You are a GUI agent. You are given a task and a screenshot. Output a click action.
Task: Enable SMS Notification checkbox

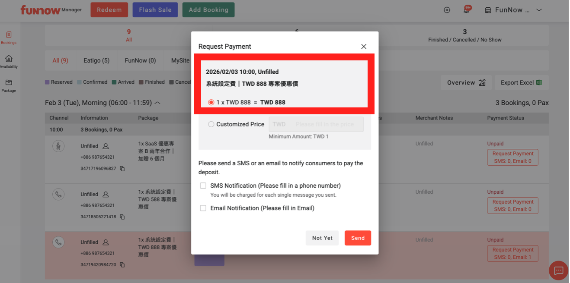pyautogui.click(x=203, y=186)
